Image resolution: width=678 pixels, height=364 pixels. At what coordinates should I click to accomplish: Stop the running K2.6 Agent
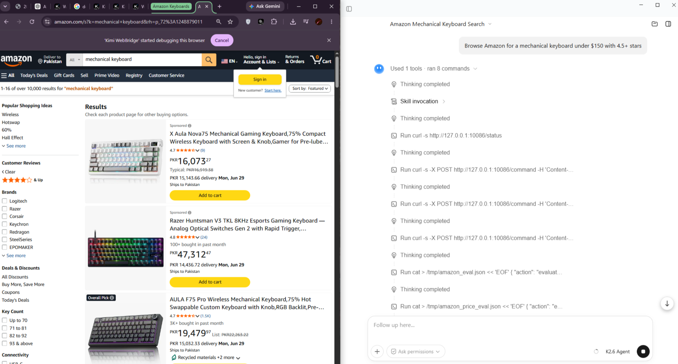[x=643, y=351]
